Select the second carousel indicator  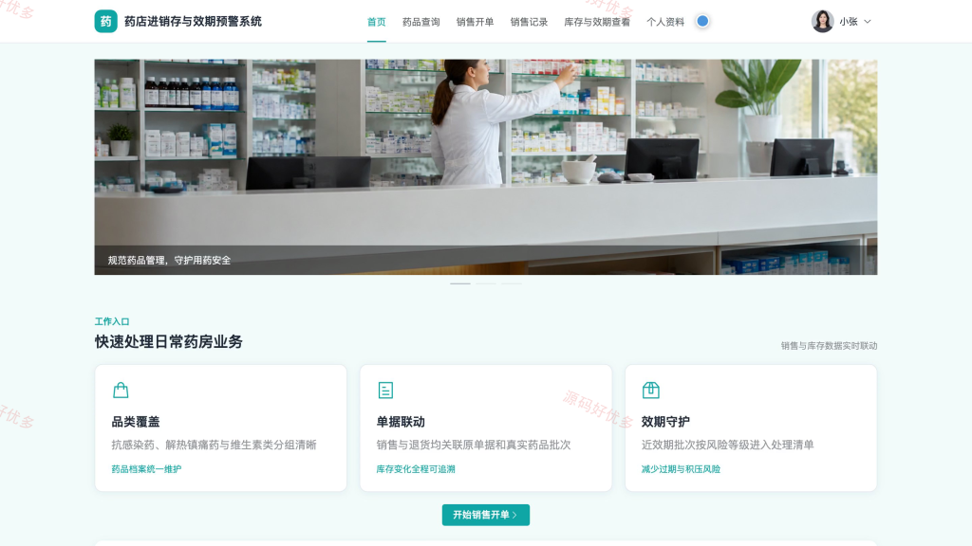pos(486,283)
